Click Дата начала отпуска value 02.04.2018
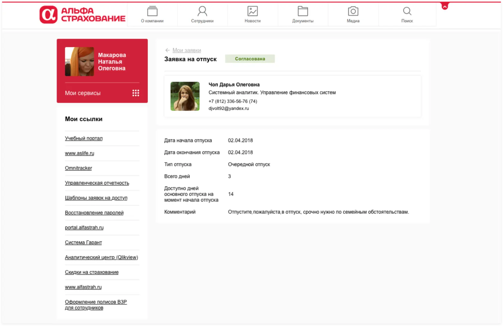Viewport: 503px width, 326px height. click(x=240, y=140)
